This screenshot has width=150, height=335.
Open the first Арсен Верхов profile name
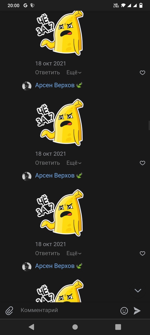[55, 85]
